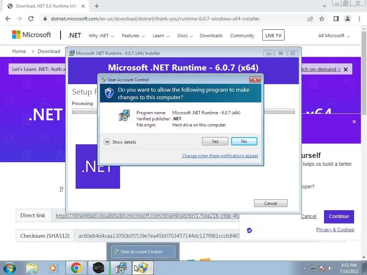The width and height of the screenshot is (367, 275).
Task: Expand Show details in UAC dialog
Action: point(120,142)
